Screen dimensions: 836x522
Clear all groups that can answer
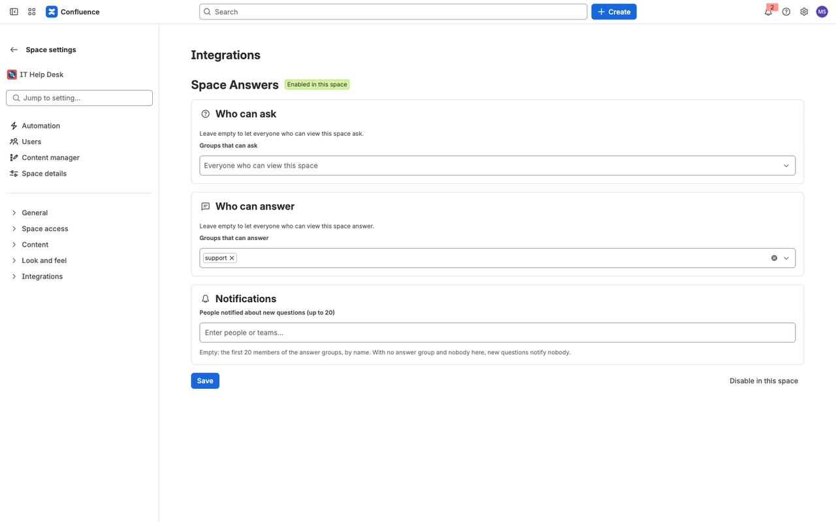pyautogui.click(x=774, y=258)
